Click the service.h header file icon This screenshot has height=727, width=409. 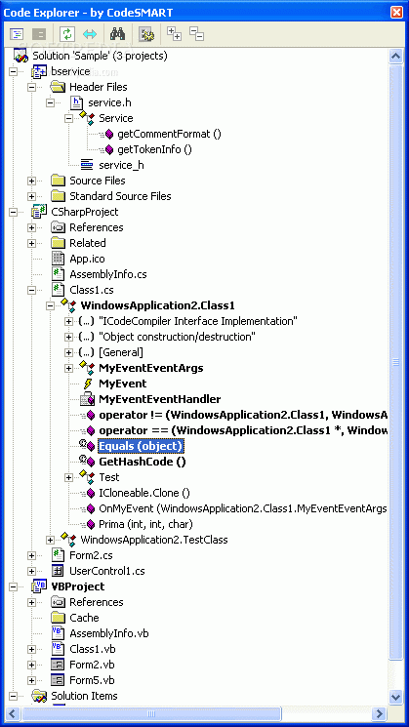pyautogui.click(x=76, y=102)
